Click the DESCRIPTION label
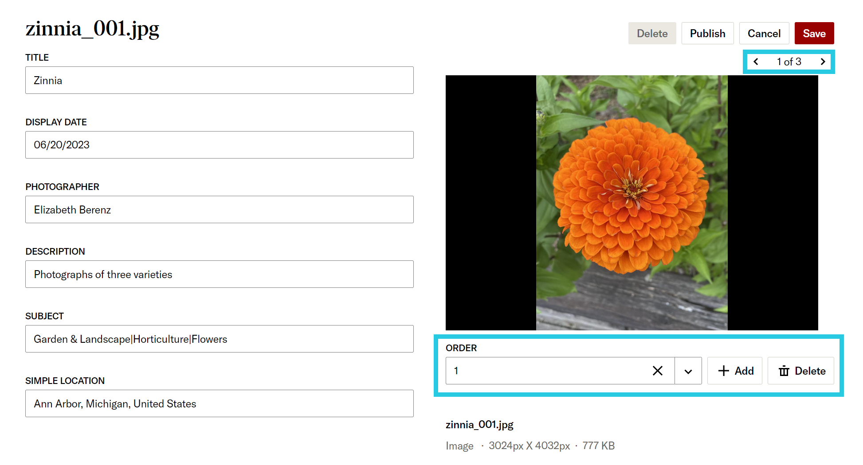Image resolution: width=863 pixels, height=465 pixels. 55,252
